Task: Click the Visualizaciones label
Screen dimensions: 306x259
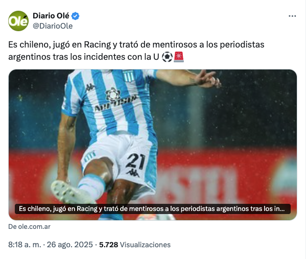Action: pyautogui.click(x=145, y=245)
